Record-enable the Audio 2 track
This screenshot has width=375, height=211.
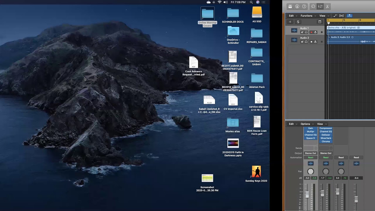[311, 42]
